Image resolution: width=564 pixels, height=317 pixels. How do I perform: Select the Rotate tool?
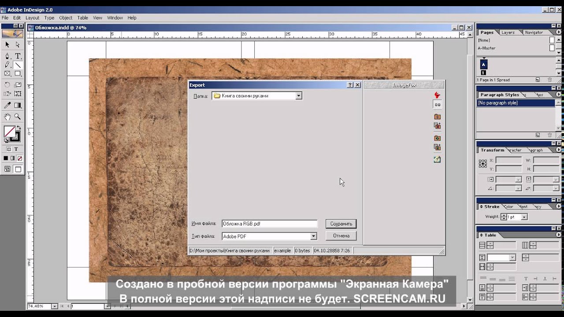point(7,85)
